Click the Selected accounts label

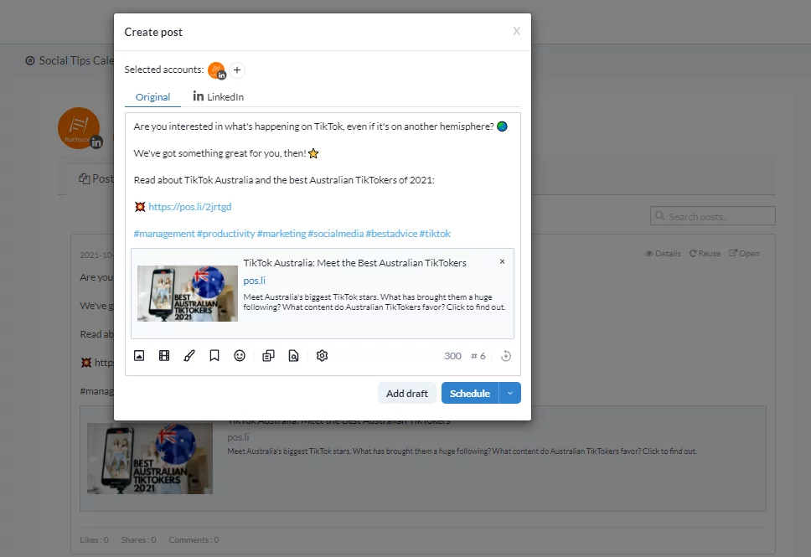point(164,70)
